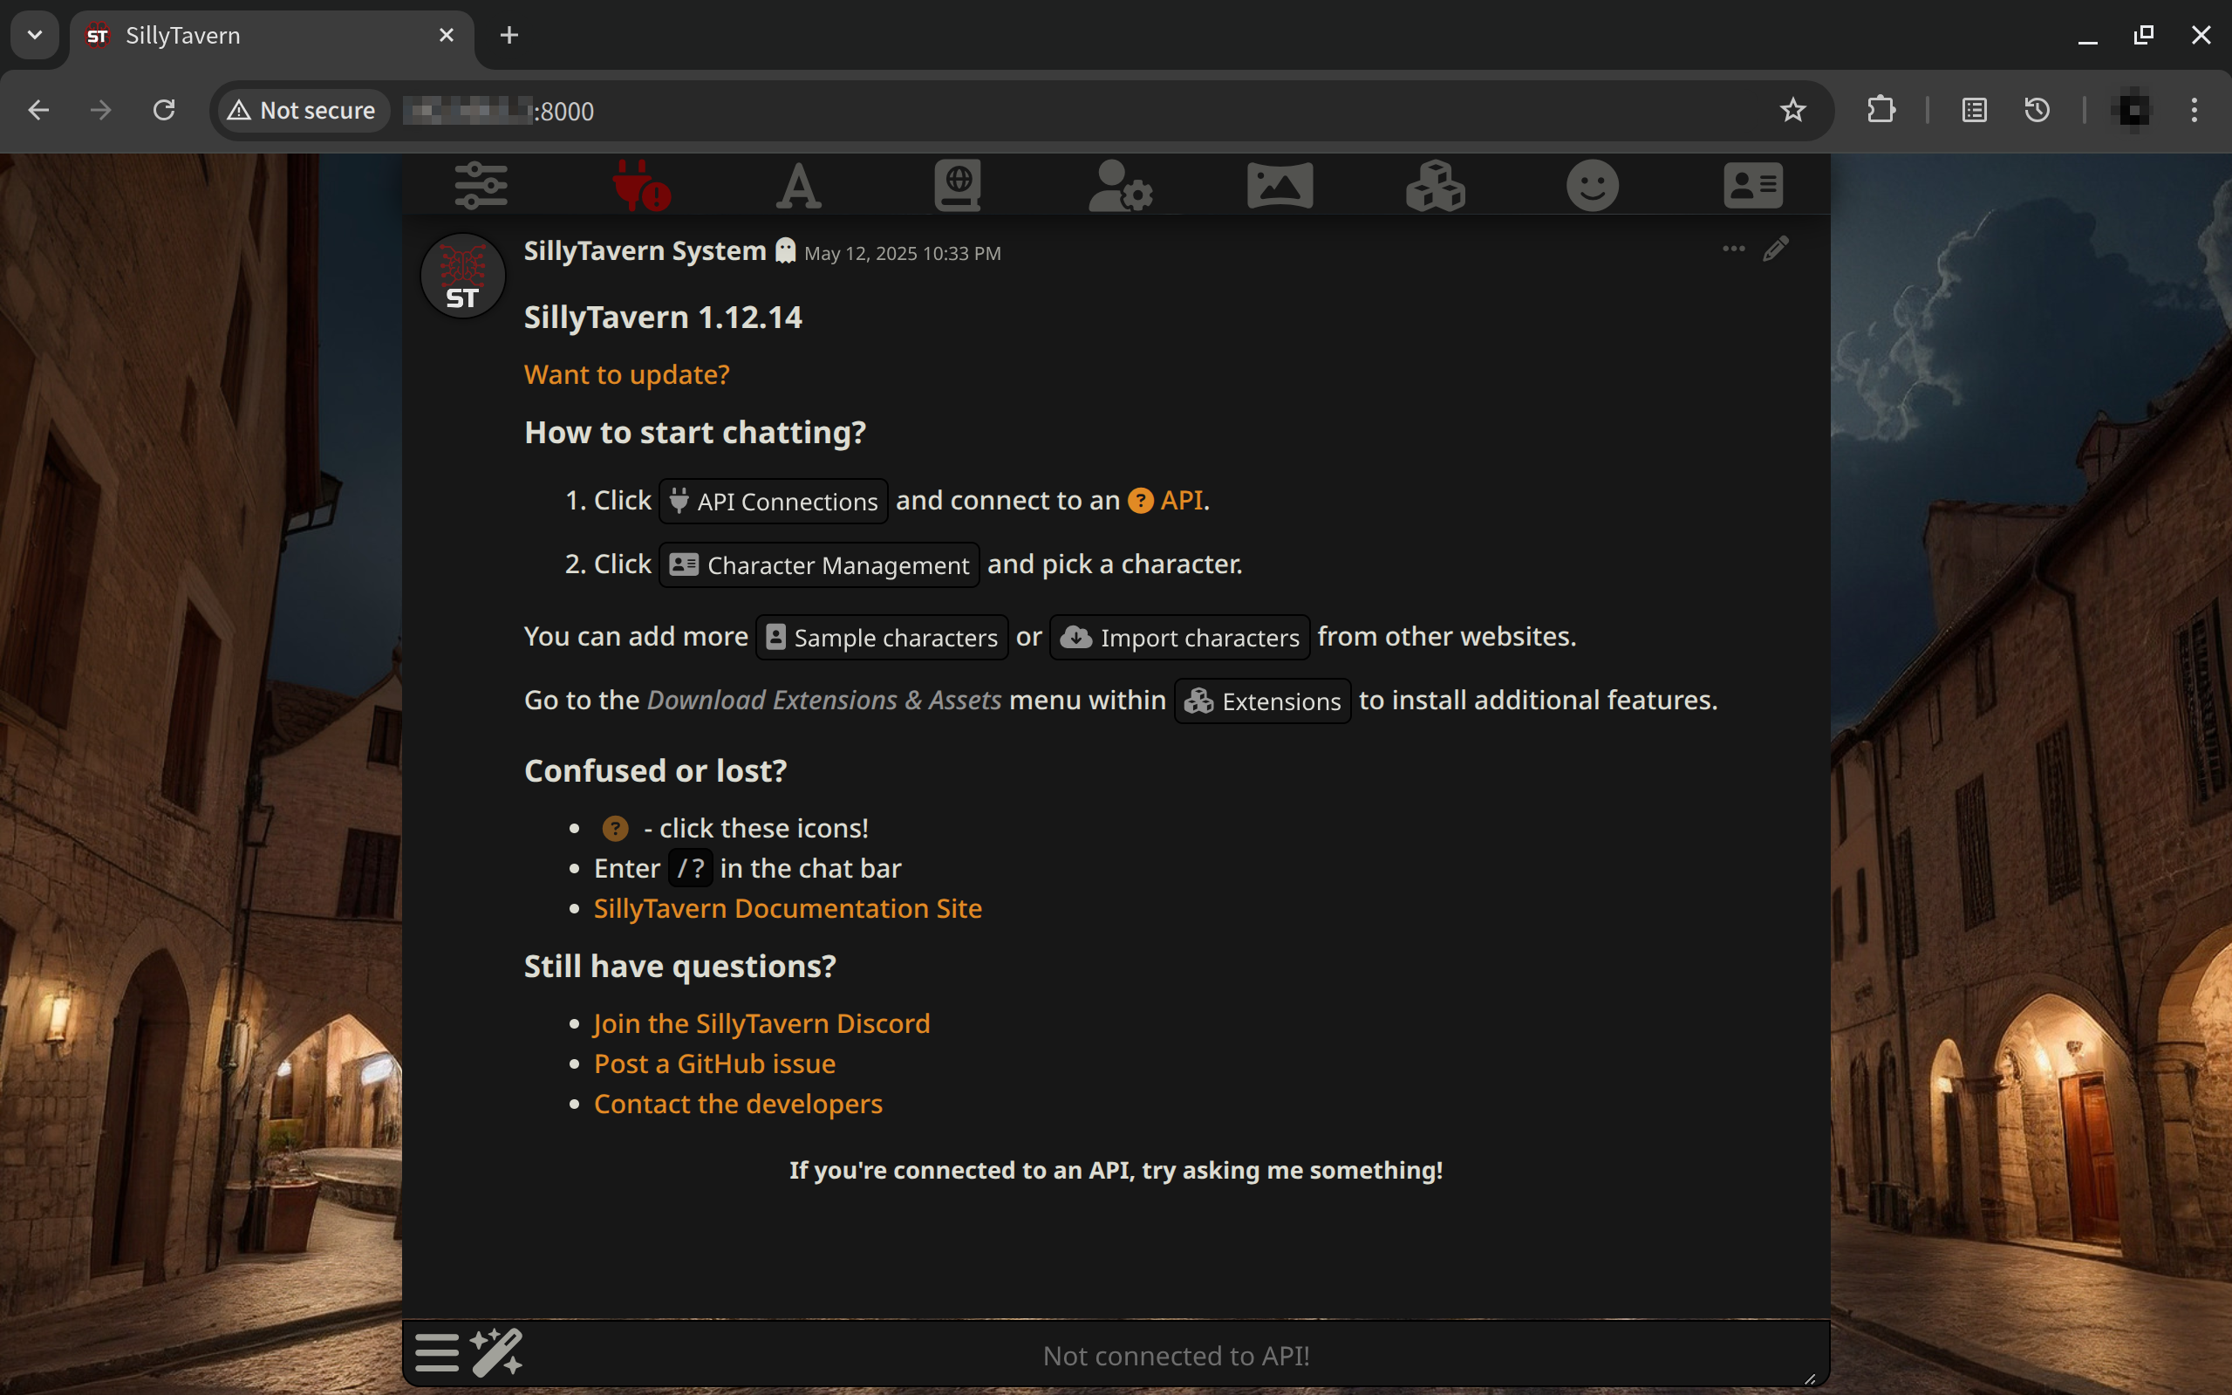This screenshot has height=1395, width=2232.
Task: Open Chrome three-dot menu
Action: (x=2194, y=111)
